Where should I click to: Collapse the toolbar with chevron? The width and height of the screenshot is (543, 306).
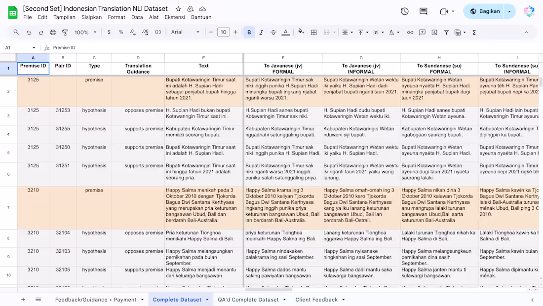point(526,33)
